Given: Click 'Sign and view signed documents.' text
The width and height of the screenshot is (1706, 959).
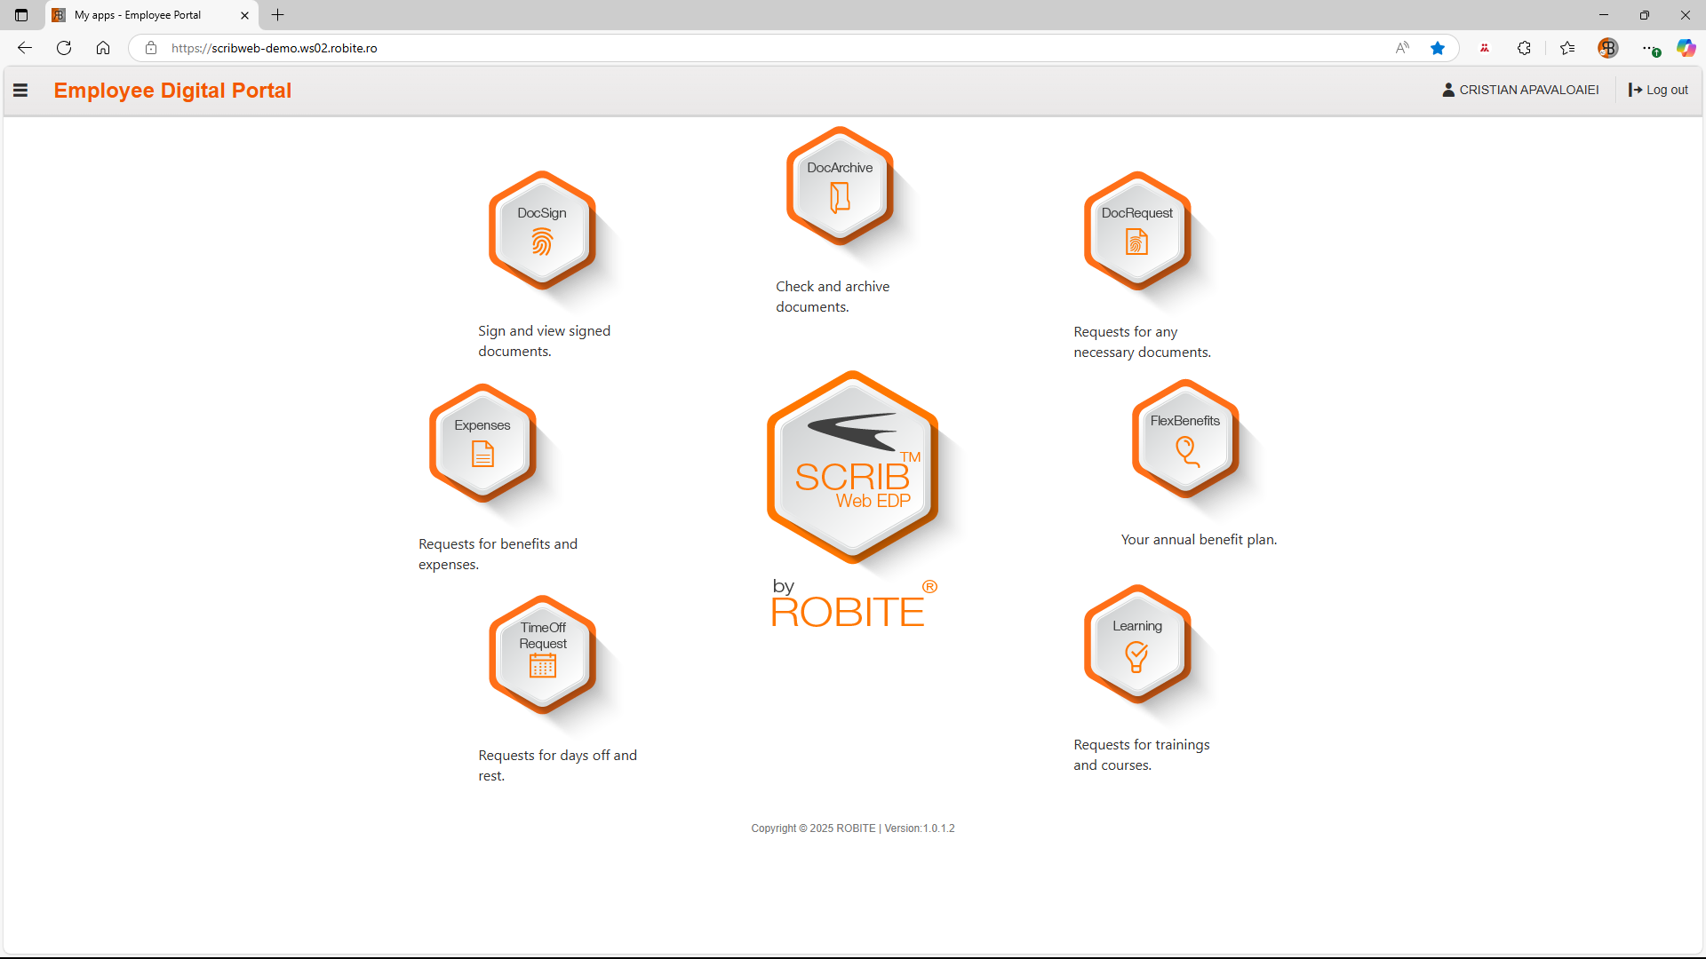Looking at the screenshot, I should click(x=545, y=341).
